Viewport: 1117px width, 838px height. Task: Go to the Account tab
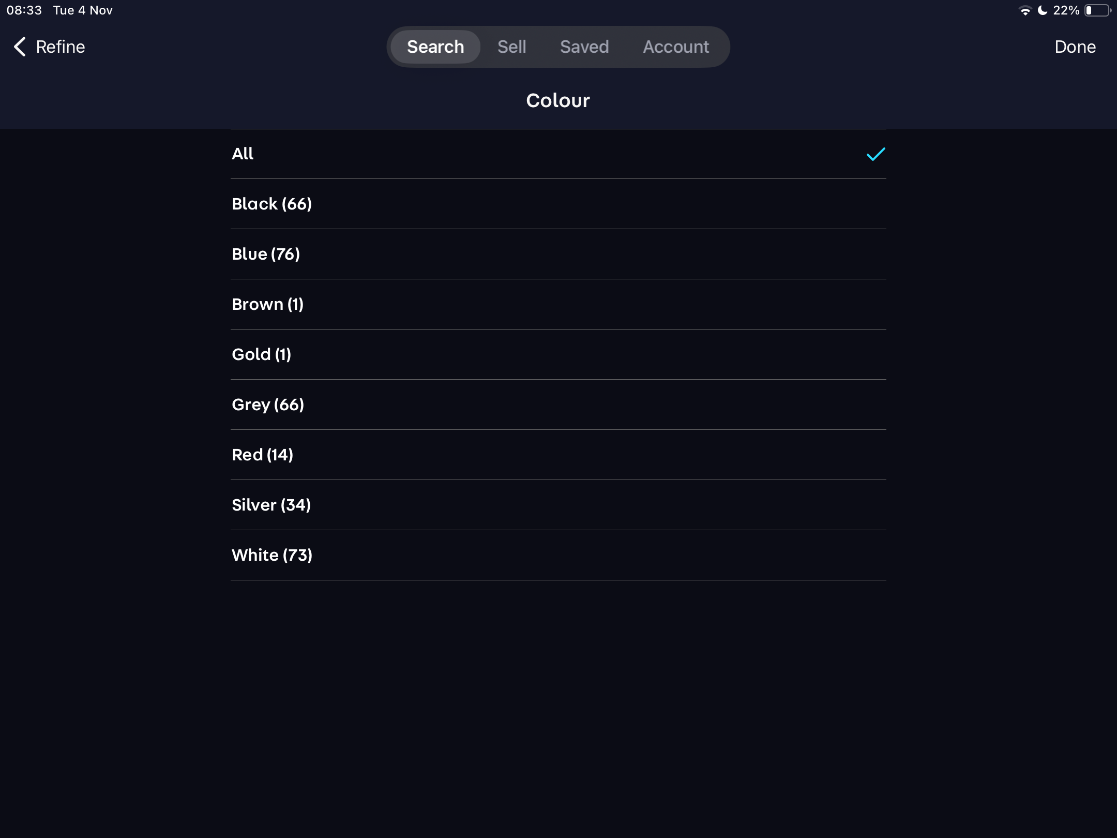point(676,47)
